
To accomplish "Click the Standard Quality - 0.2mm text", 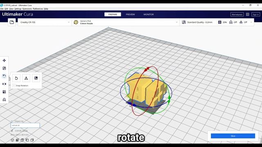I will point(200,22).
